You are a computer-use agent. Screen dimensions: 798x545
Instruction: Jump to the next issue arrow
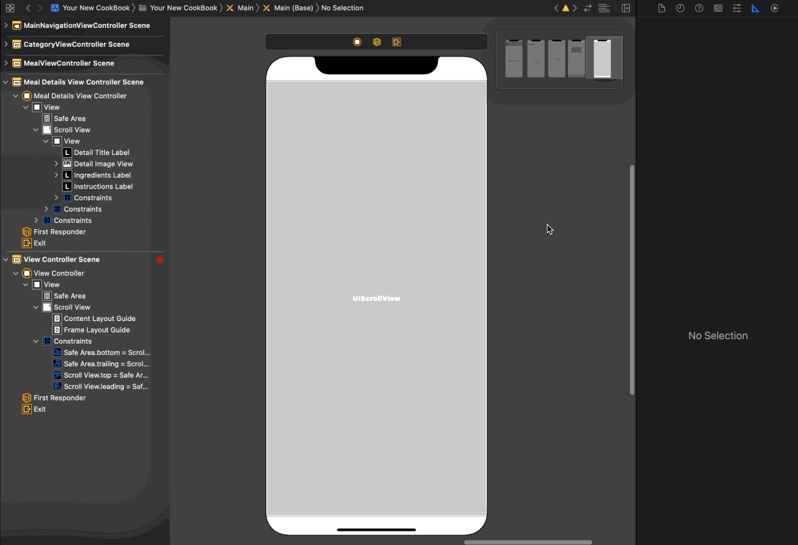click(575, 8)
